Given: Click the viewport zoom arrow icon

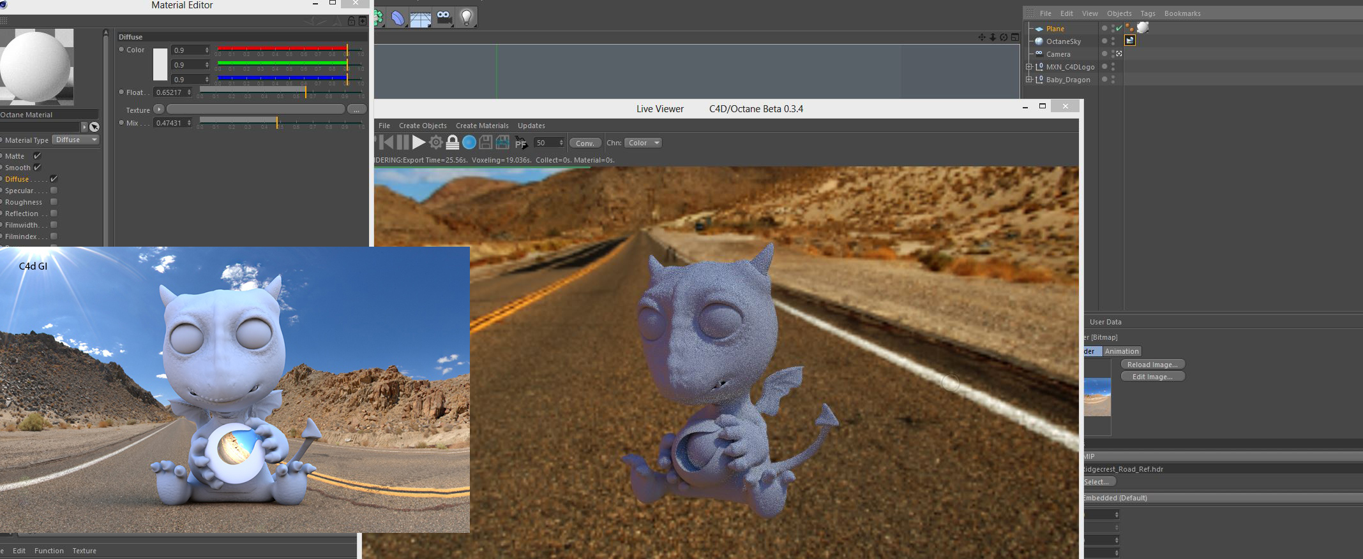Looking at the screenshot, I should pyautogui.click(x=993, y=37).
